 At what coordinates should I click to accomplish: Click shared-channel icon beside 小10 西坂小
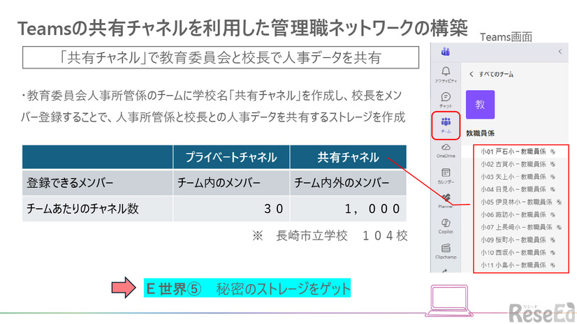pyautogui.click(x=553, y=253)
